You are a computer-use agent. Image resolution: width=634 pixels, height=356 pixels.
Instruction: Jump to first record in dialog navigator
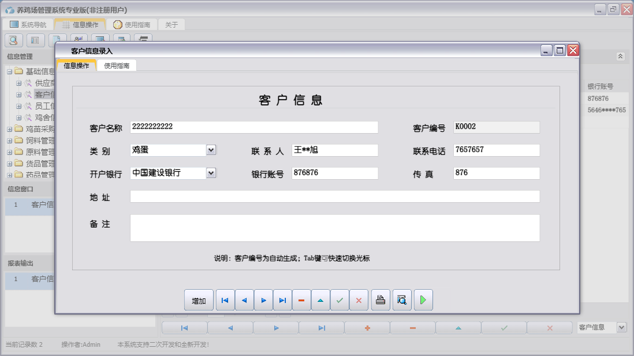click(x=225, y=300)
